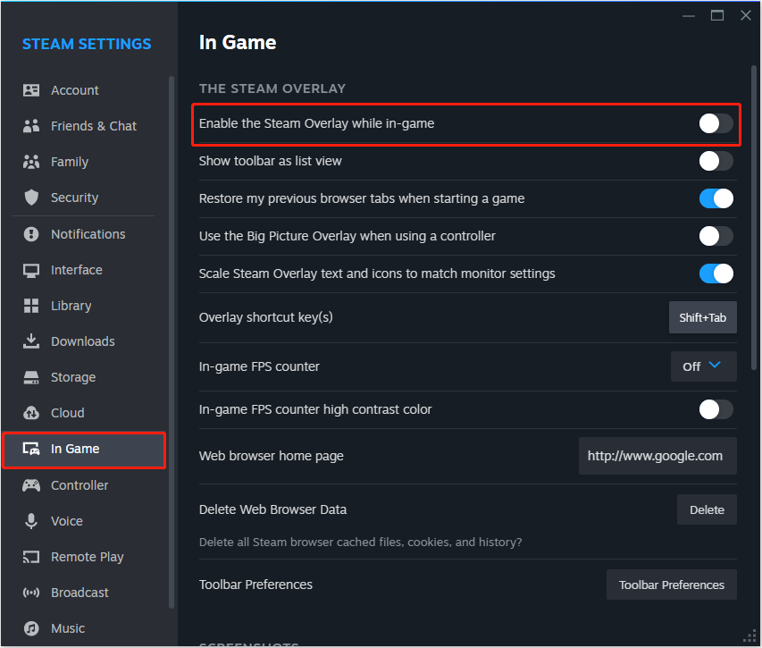Click the web browser home page field
Viewport: 762px width, 648px height.
(x=657, y=456)
